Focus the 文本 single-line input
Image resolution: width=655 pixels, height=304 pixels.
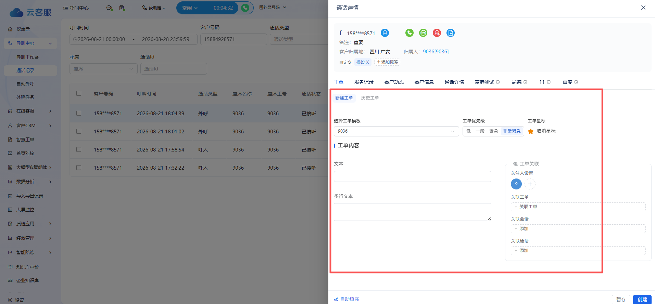pyautogui.click(x=412, y=176)
